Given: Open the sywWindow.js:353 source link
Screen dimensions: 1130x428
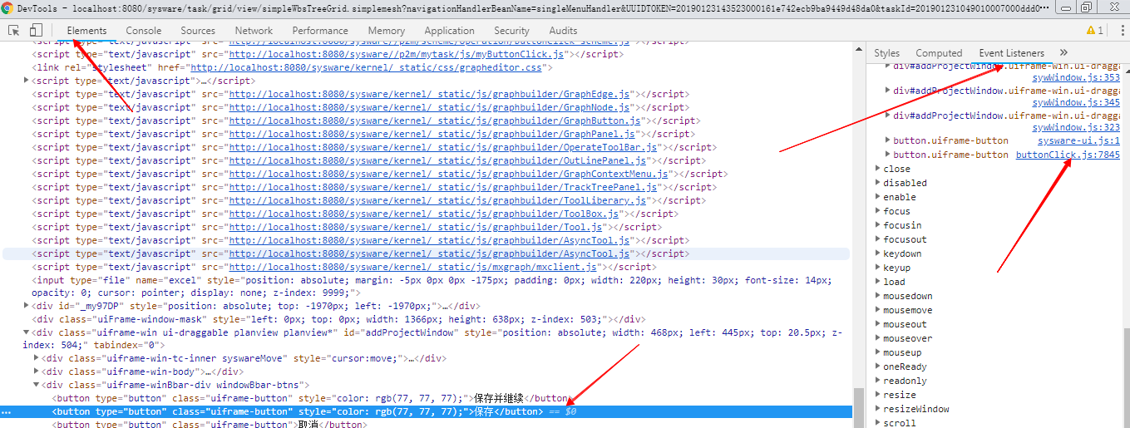Looking at the screenshot, I should click(1076, 77).
